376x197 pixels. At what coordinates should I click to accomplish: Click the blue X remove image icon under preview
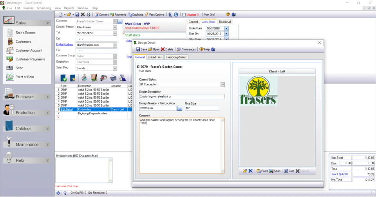tap(250, 171)
